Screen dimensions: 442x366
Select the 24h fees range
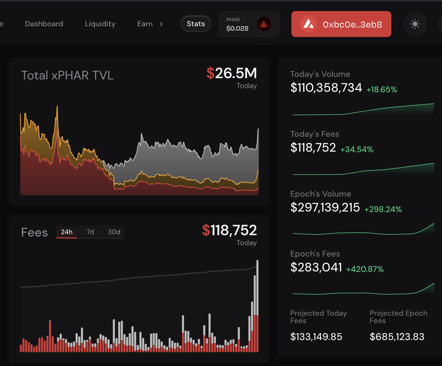click(x=67, y=232)
